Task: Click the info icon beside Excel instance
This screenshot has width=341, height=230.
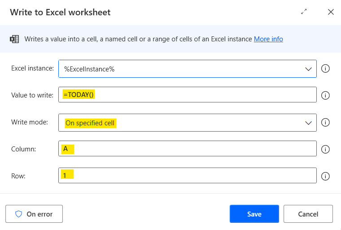Action: point(326,69)
